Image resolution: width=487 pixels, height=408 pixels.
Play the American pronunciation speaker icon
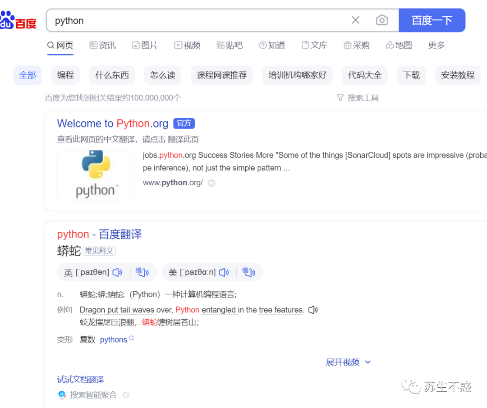pos(224,272)
